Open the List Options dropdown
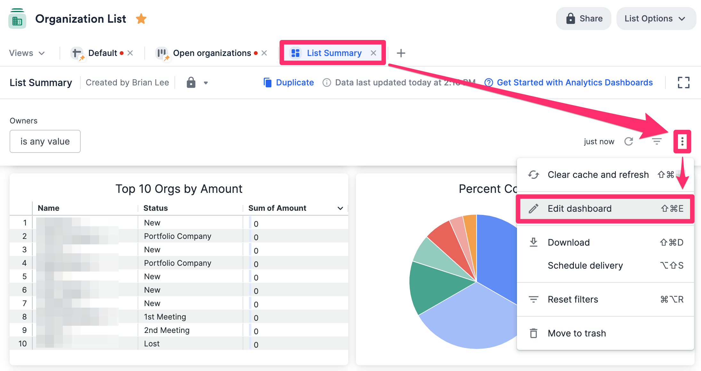 tap(656, 18)
